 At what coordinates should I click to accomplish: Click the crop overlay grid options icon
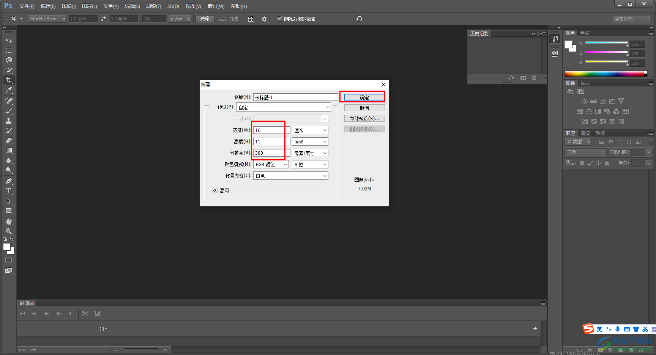(251, 19)
